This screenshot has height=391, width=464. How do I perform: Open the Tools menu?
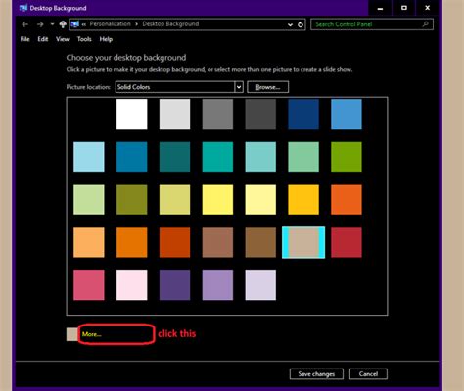84,39
